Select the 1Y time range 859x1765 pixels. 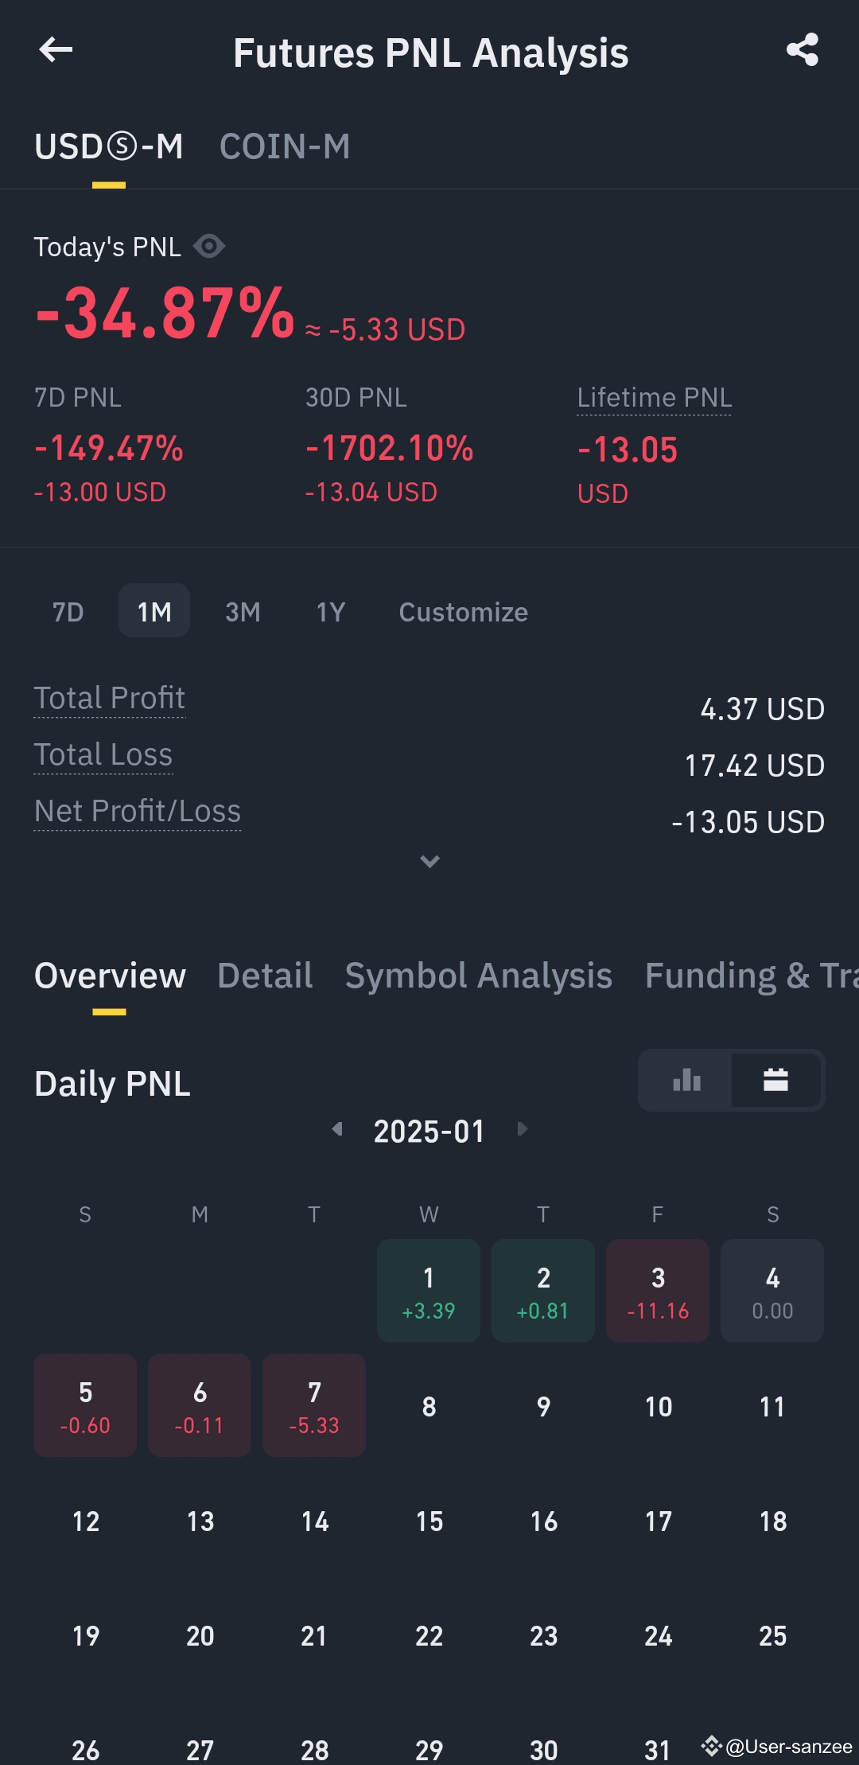(331, 612)
